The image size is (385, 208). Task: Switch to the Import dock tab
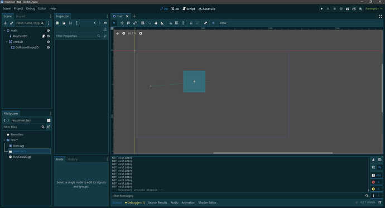[x=21, y=16]
